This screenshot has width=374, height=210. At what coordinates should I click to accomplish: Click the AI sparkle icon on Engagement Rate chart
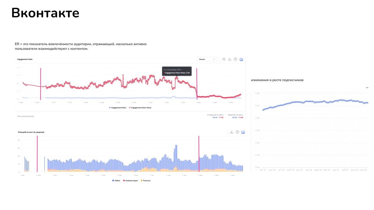241,59
